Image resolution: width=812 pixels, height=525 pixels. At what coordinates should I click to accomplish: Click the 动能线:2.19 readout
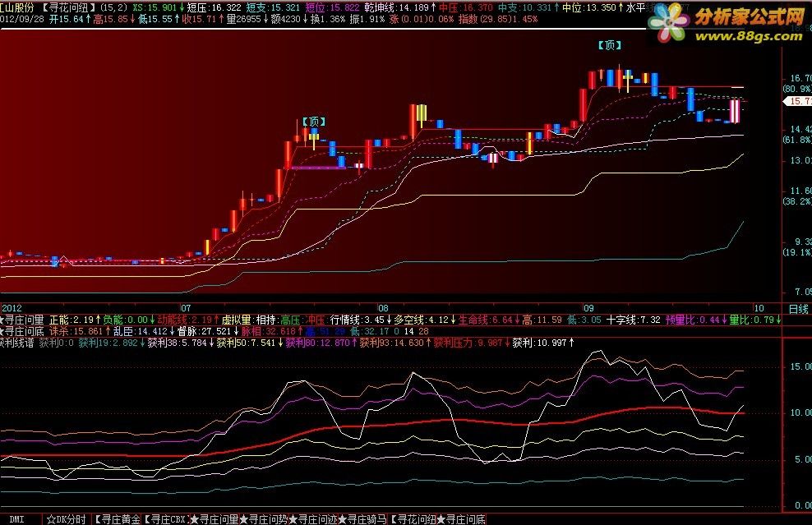coord(188,320)
